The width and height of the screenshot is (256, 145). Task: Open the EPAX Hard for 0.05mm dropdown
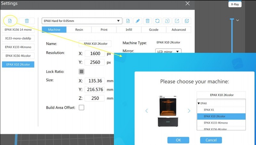click(x=82, y=21)
